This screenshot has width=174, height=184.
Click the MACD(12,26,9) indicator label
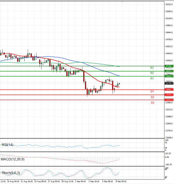(13, 159)
